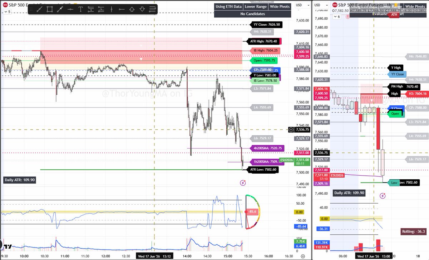Select the arrow up marker tool
The image size is (429, 260).
coord(132,9)
